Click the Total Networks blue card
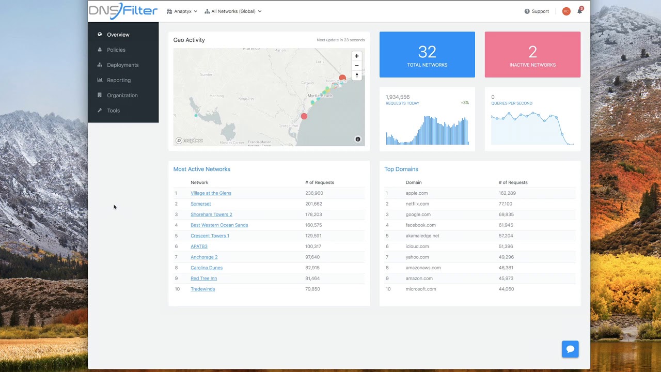 pos(427,55)
